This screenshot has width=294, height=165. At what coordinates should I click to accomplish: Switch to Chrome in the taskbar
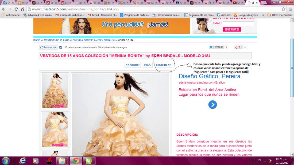click(76, 161)
